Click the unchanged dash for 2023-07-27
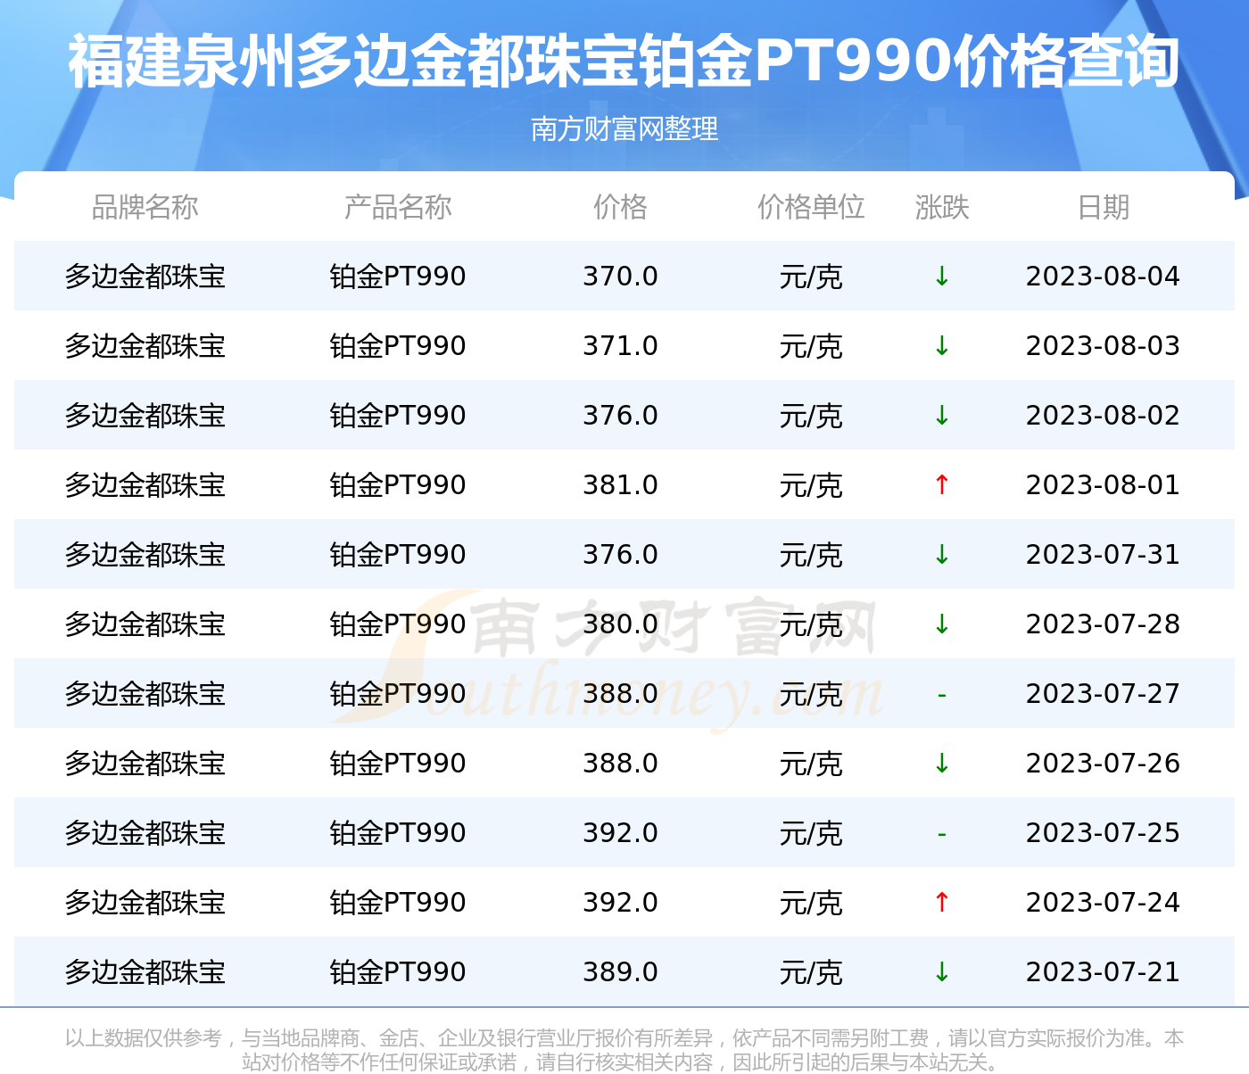The width and height of the screenshot is (1249, 1074). (942, 695)
